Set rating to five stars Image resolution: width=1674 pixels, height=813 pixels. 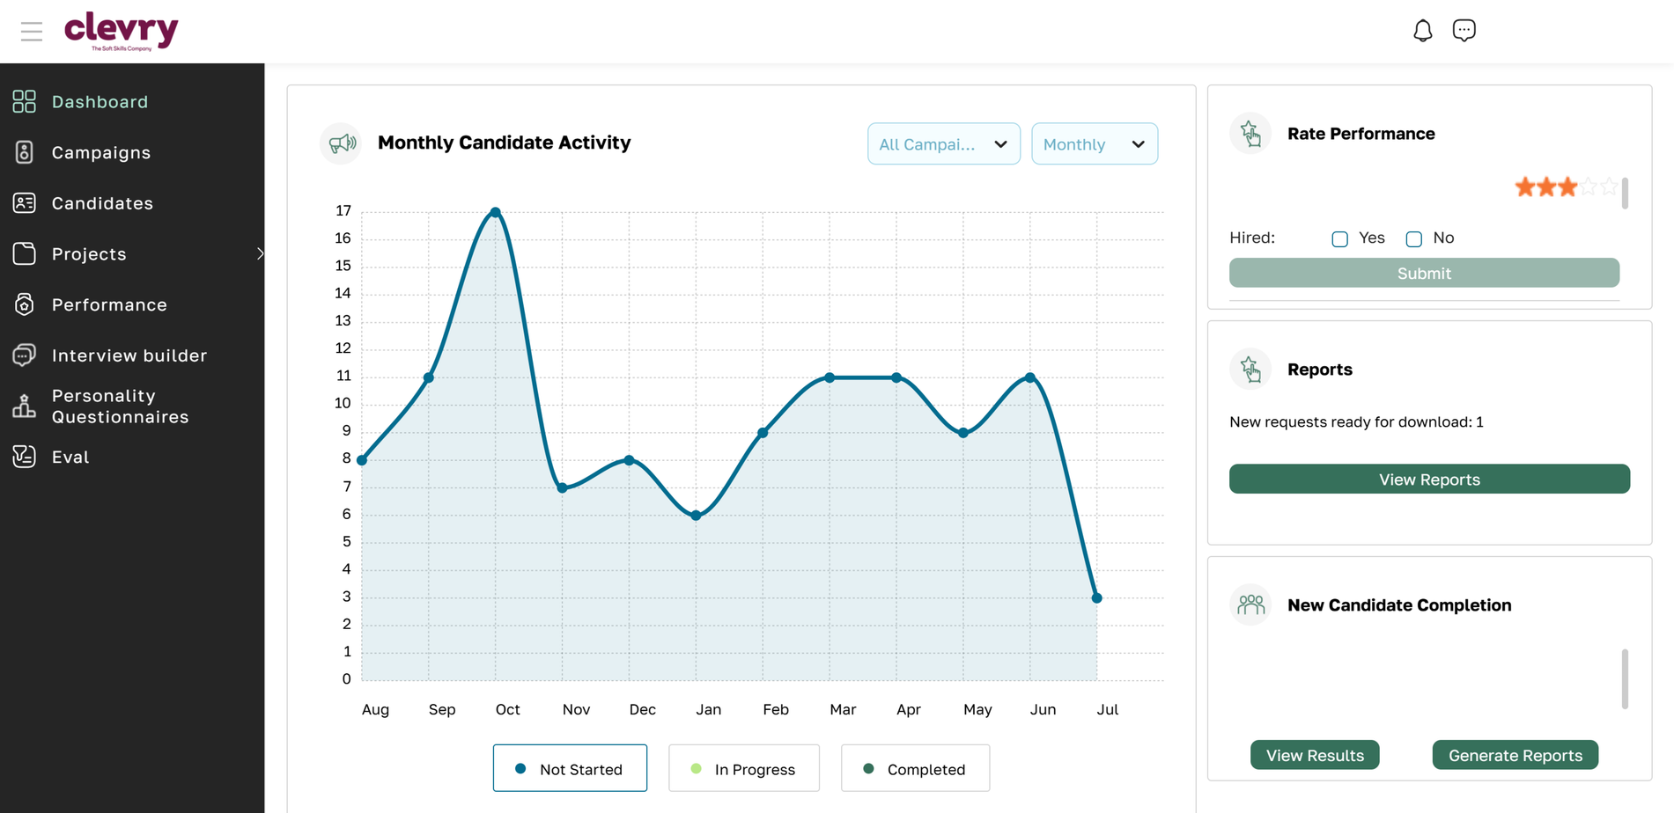pos(1610,187)
